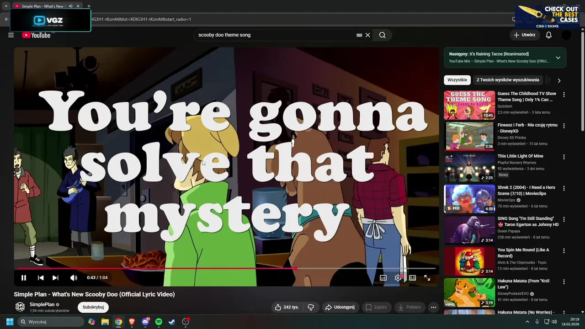585x329 pixels.
Task: Open options menu for 'This Little Light Of Mine'
Action: pos(564,157)
